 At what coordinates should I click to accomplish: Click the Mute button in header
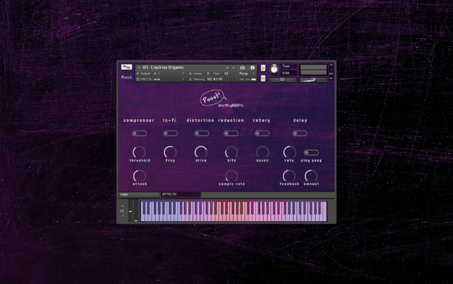click(x=263, y=78)
